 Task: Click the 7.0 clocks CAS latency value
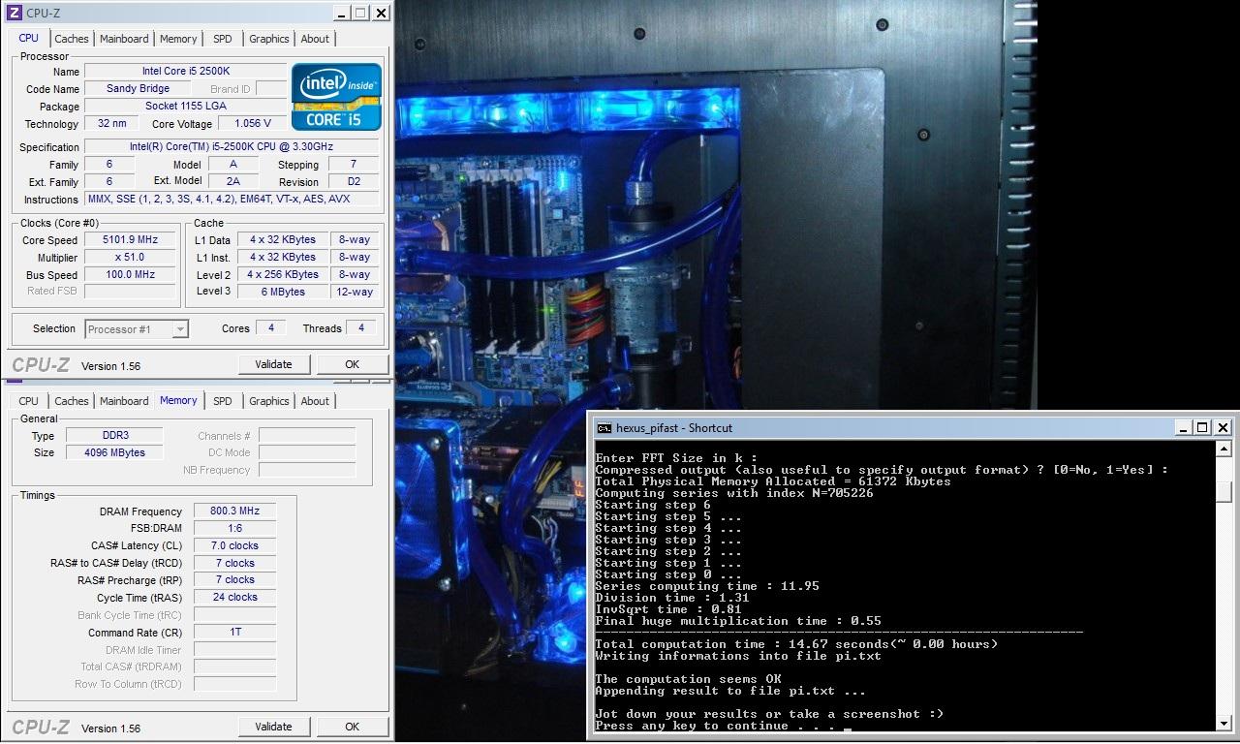[x=235, y=545]
